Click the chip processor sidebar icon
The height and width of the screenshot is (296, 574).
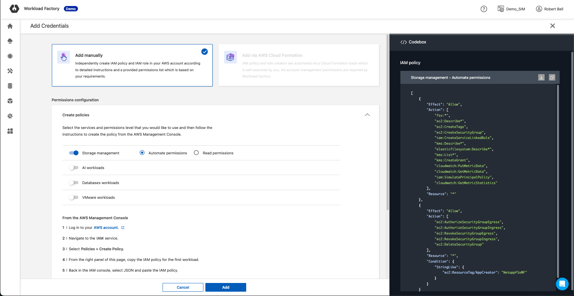[10, 56]
